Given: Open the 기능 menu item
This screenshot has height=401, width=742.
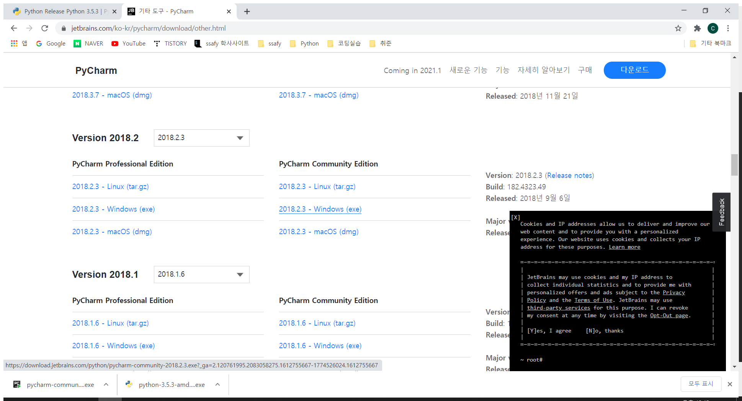Looking at the screenshot, I should 502,70.
